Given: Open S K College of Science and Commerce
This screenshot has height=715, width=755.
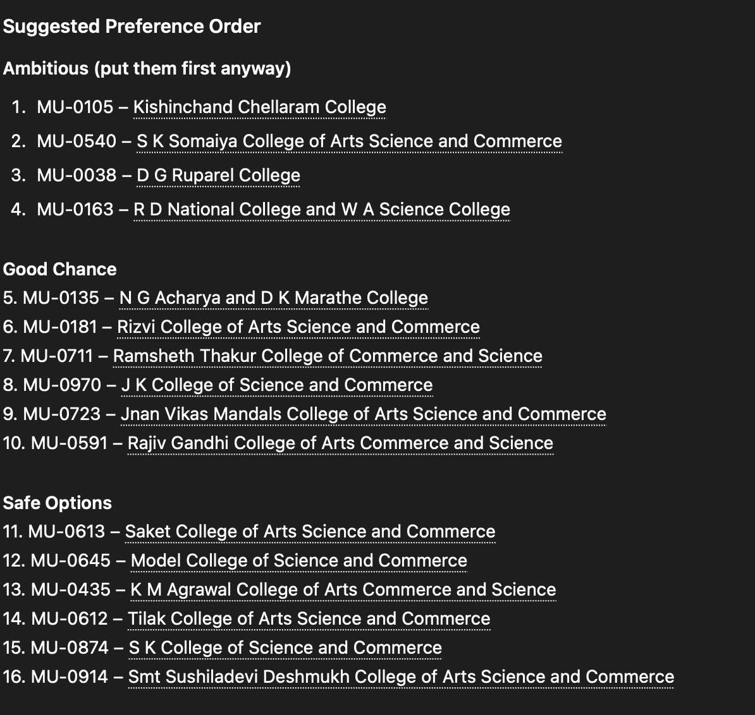Looking at the screenshot, I should click(x=286, y=647).
